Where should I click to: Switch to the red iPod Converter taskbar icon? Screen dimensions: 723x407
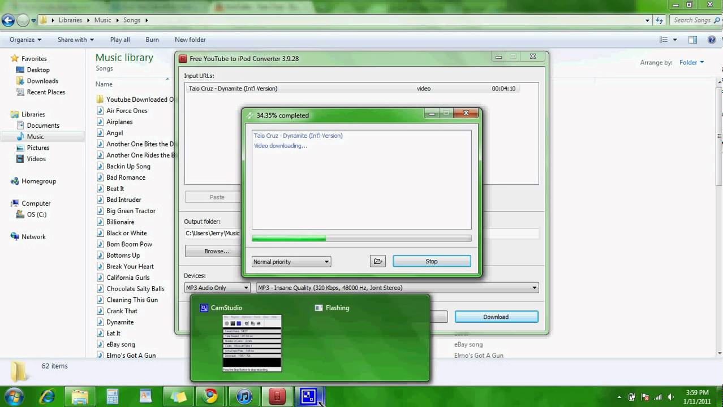277,396
